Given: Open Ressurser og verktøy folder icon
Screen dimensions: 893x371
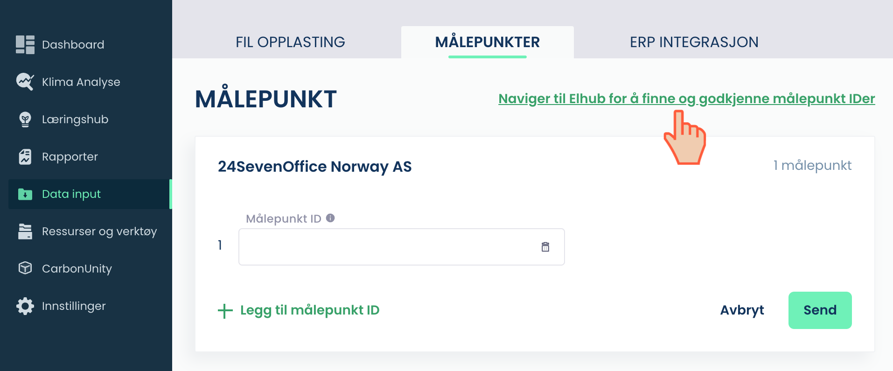Looking at the screenshot, I should tap(25, 231).
